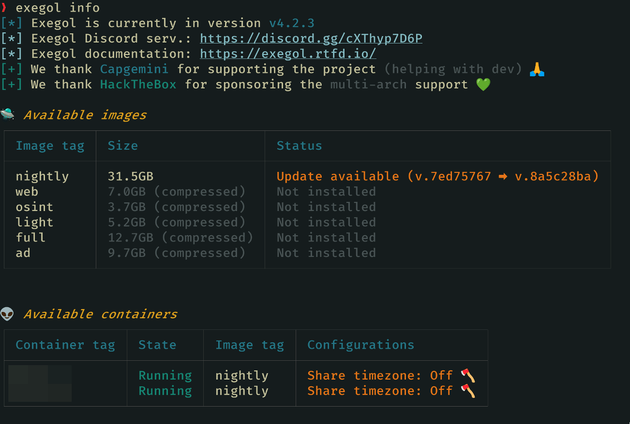The image size is (630, 424).
Task: Click the praying hands emoji
Action: (x=537, y=70)
